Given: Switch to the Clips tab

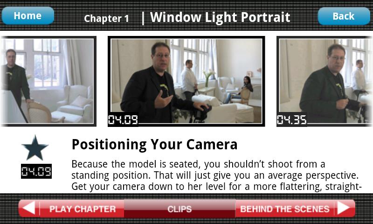Looking at the screenshot, I should 180,209.
